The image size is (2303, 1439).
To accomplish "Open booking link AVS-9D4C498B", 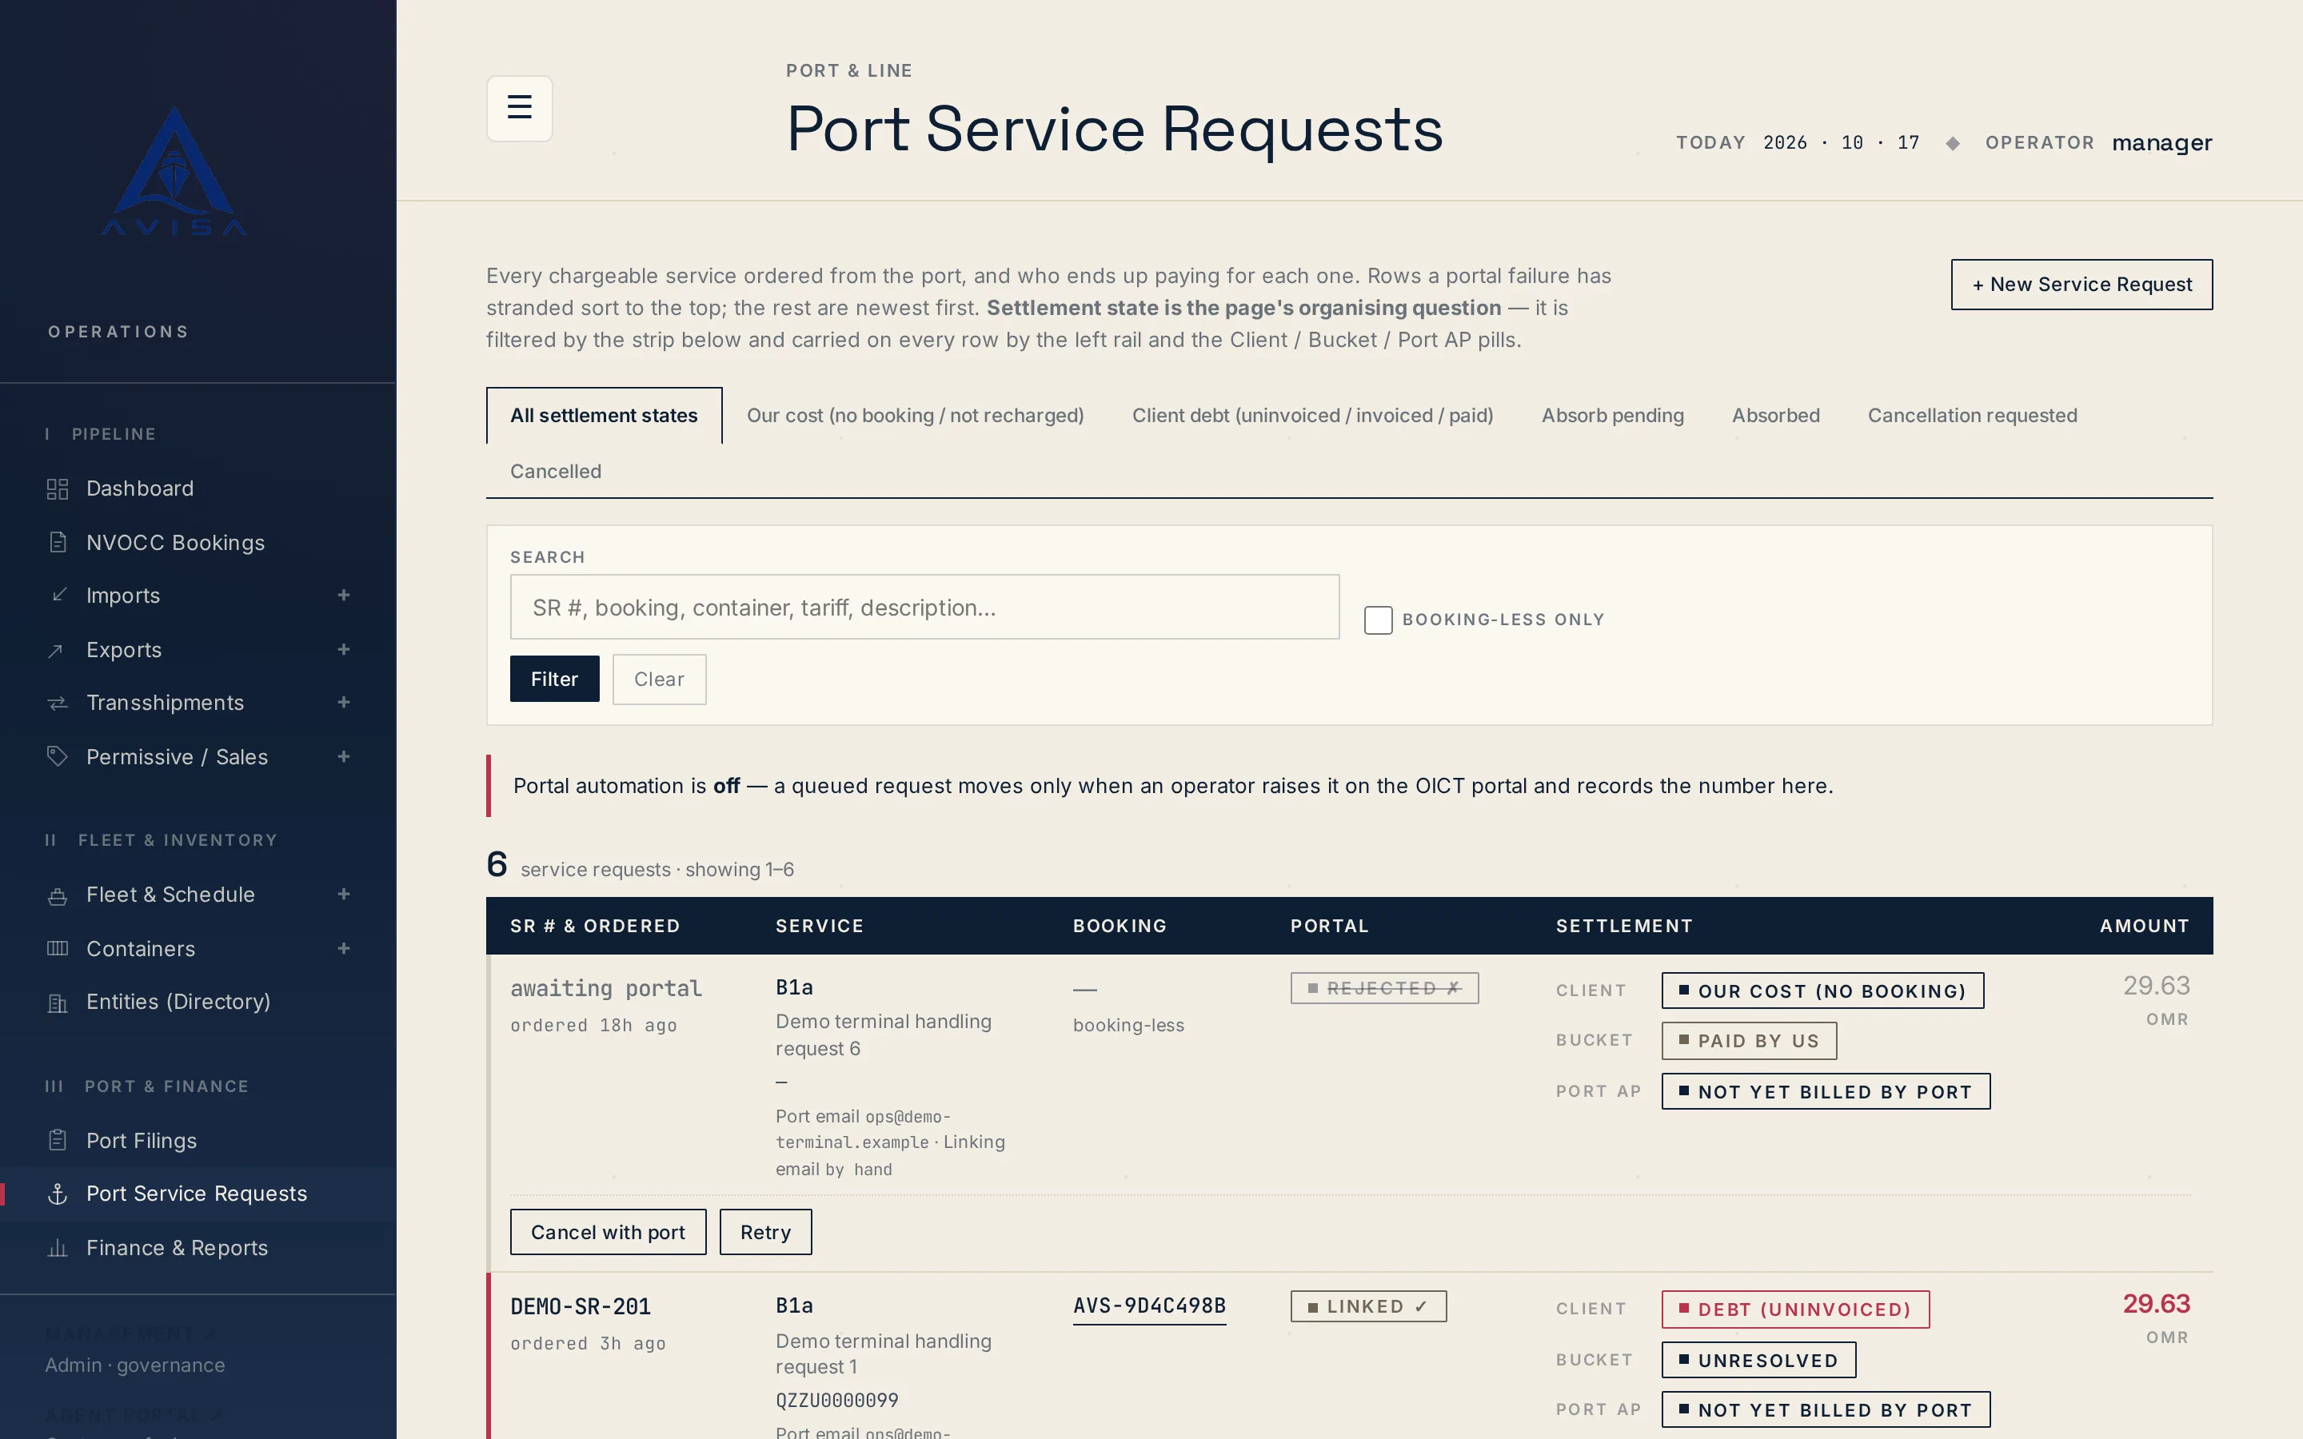I will pyautogui.click(x=1150, y=1307).
